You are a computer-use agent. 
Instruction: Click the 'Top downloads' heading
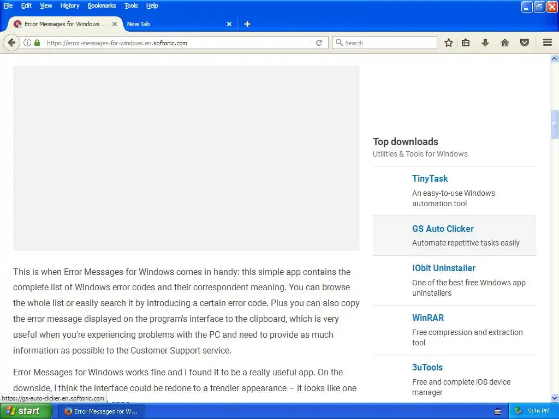(406, 141)
